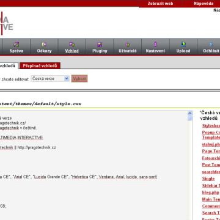Open the Nastavení settings icon
The image size is (220, 220).
pos(155,44)
